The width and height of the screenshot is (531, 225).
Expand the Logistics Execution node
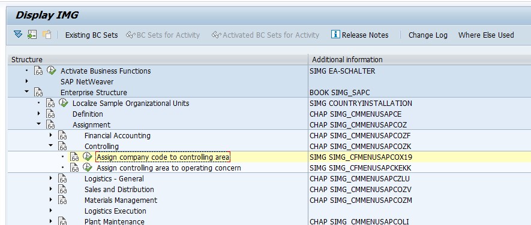(x=51, y=211)
